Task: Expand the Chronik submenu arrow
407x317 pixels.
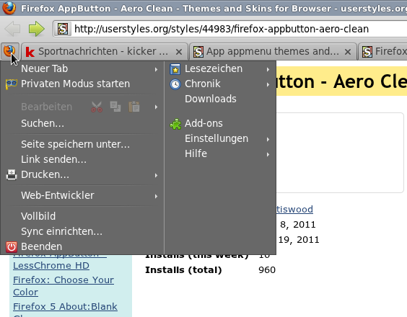Action: pyautogui.click(x=268, y=84)
